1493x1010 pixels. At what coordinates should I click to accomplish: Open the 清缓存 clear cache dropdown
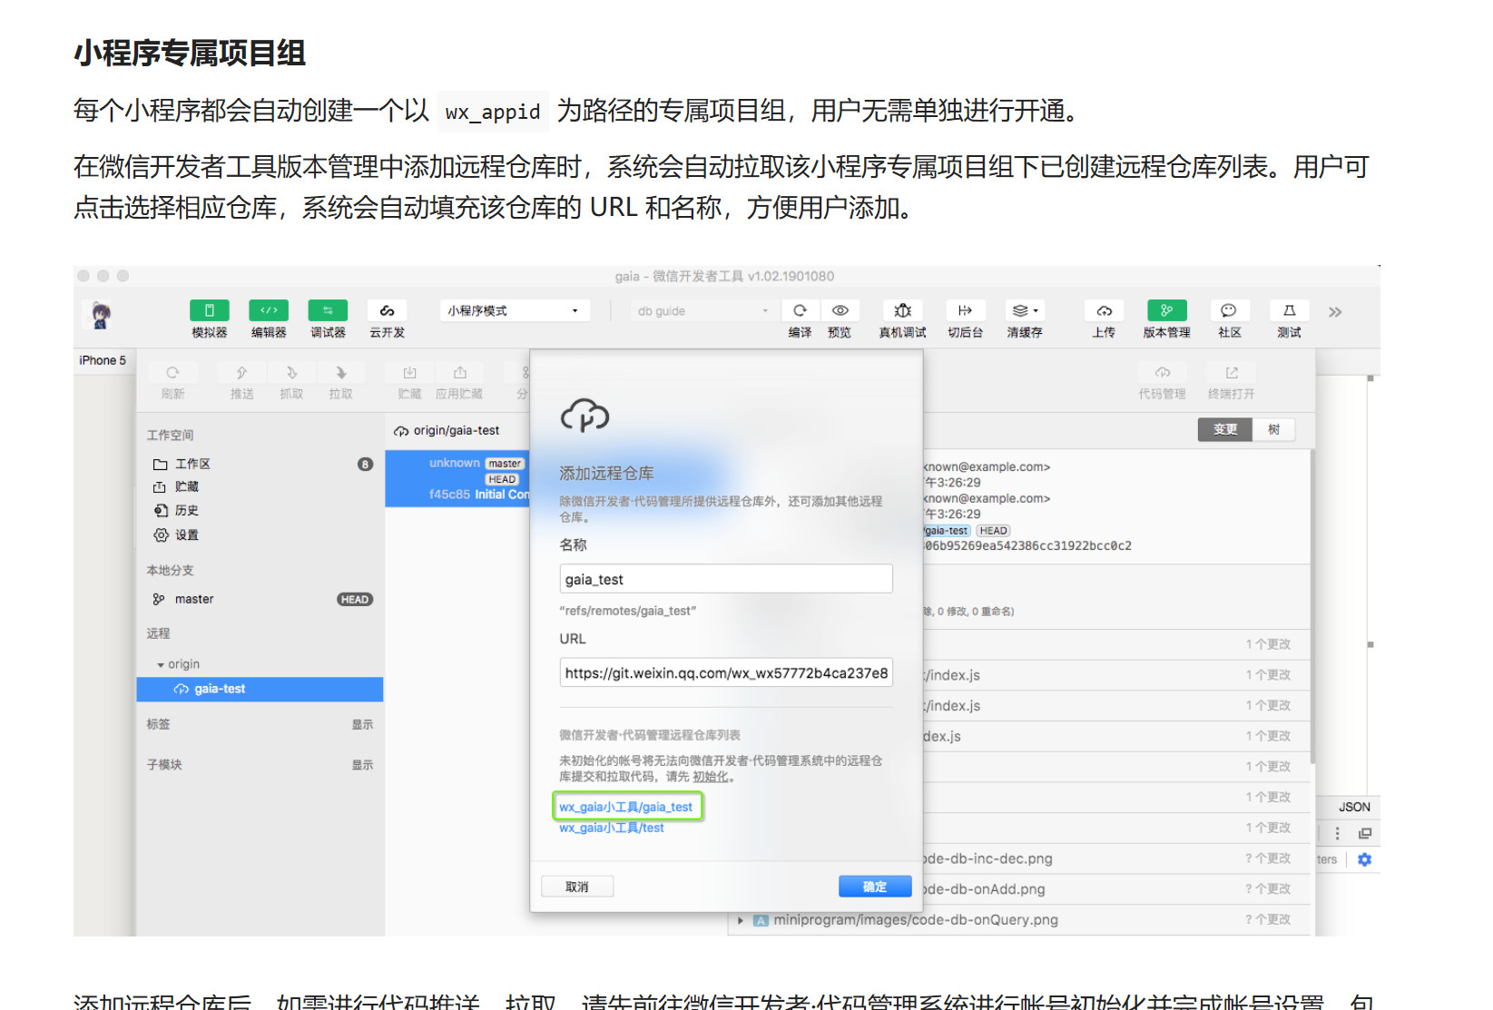click(1025, 310)
